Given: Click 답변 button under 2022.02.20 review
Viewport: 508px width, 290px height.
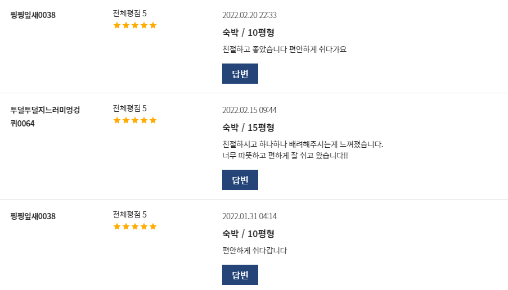Looking at the screenshot, I should 240,74.
